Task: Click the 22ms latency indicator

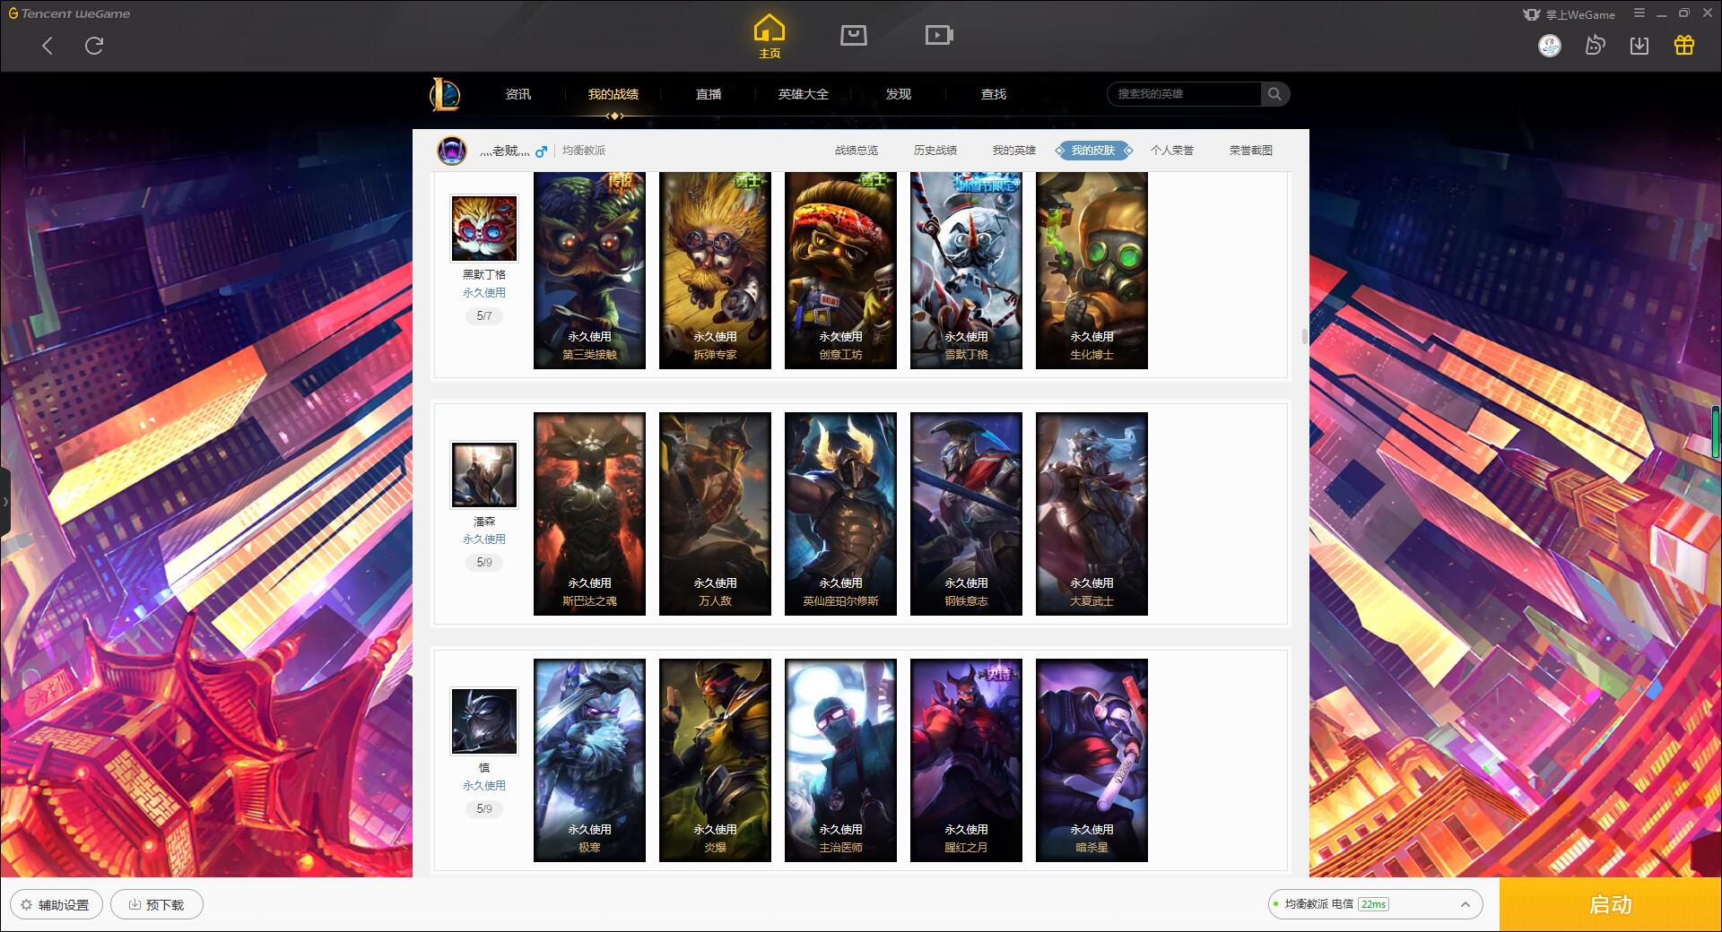Action: (1373, 904)
